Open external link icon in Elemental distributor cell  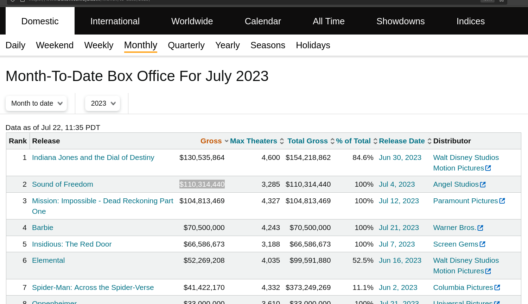(488, 271)
